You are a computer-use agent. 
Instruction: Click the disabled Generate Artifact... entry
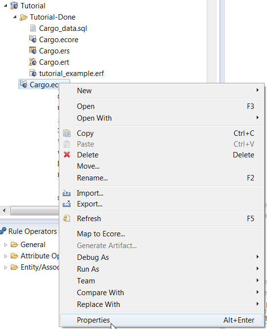point(161,246)
